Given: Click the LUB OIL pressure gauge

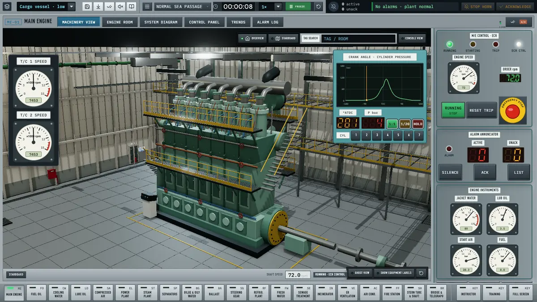Looking at the screenshot, I should tap(502, 219).
